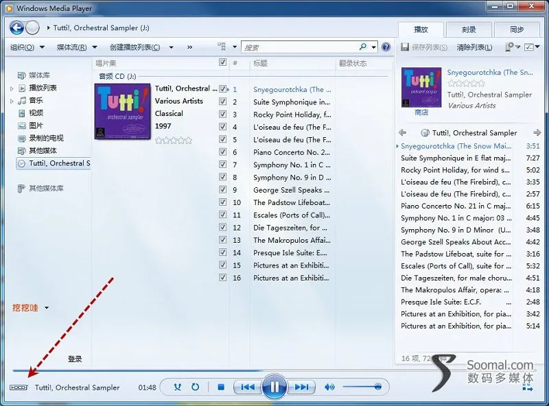Toggle repeat playback mode
Screen dimensions: 549x406
click(x=196, y=387)
